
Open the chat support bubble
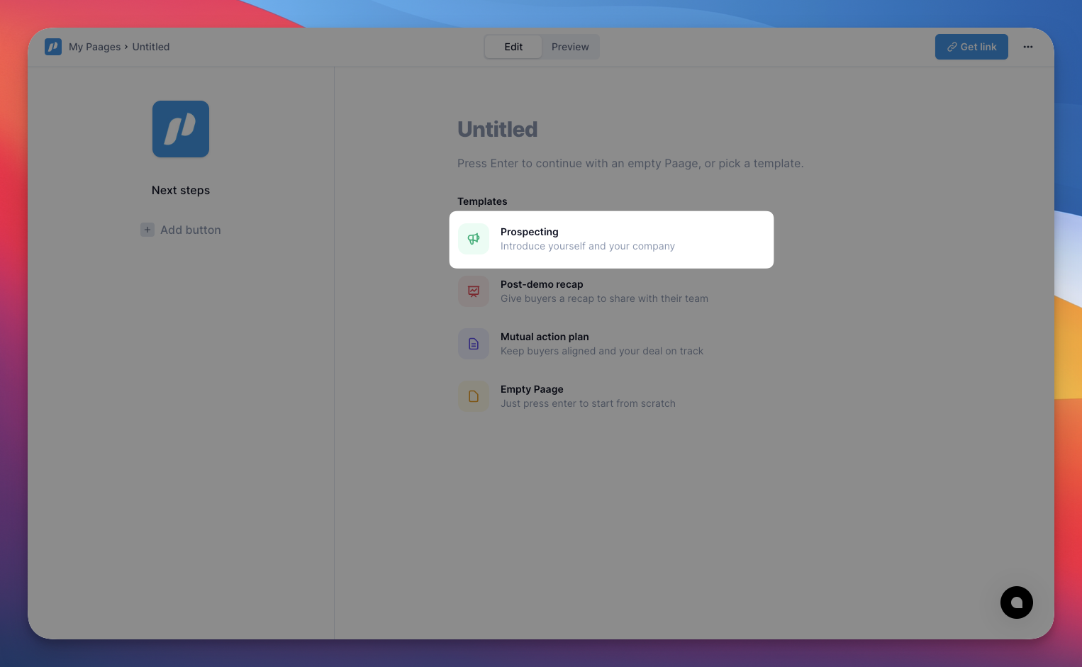click(x=1017, y=602)
